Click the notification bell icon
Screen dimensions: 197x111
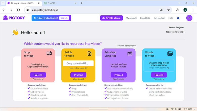(178, 18)
